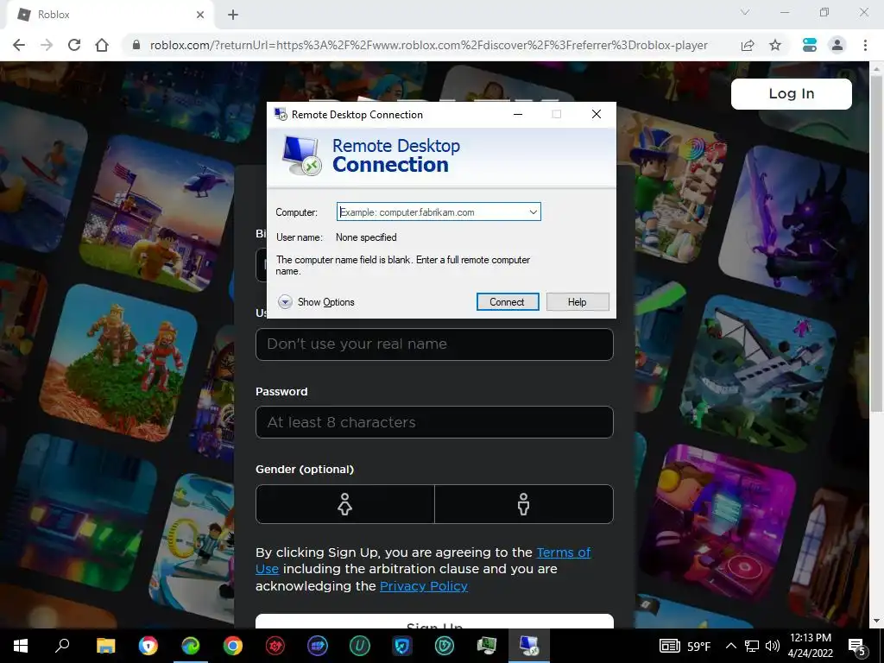
Task: Click Remote Desktop title bar icon
Action: pyautogui.click(x=281, y=115)
